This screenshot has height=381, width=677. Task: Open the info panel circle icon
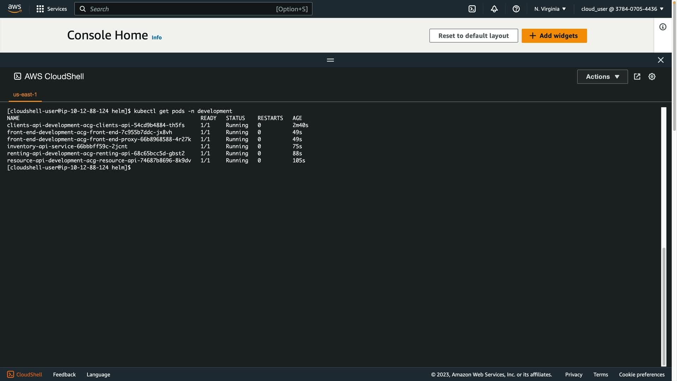pyautogui.click(x=663, y=27)
